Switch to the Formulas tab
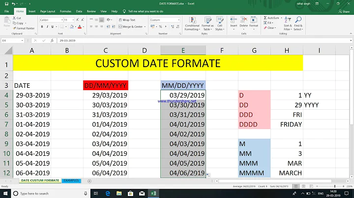 65,11
